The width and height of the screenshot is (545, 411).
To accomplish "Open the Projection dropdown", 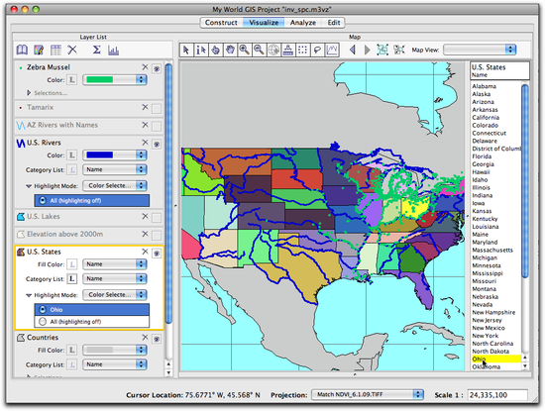I will [x=368, y=395].
